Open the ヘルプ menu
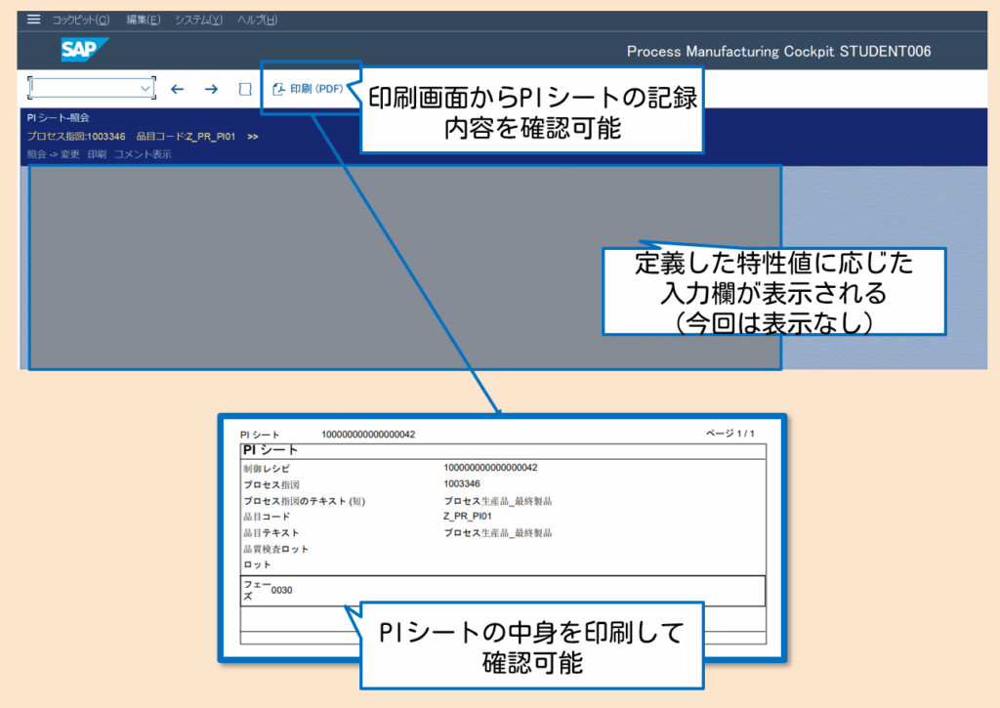The height and width of the screenshot is (708, 1000). 257,20
